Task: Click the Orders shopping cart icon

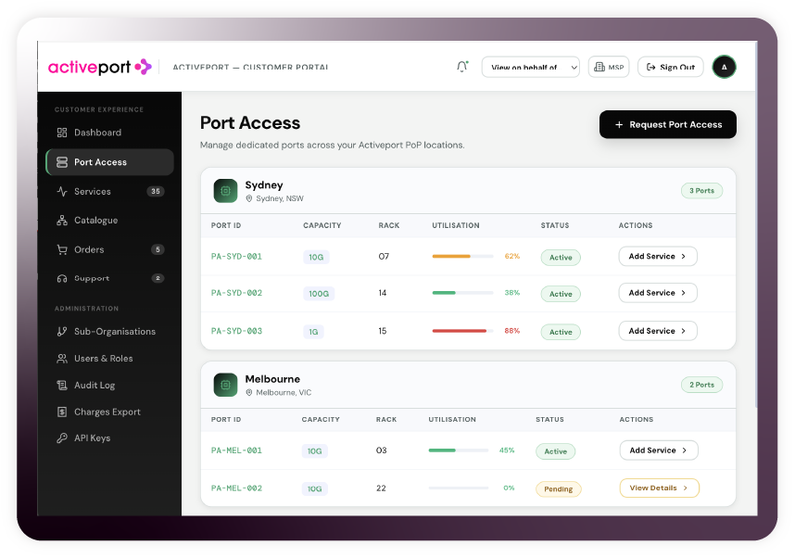Action: pyautogui.click(x=62, y=249)
